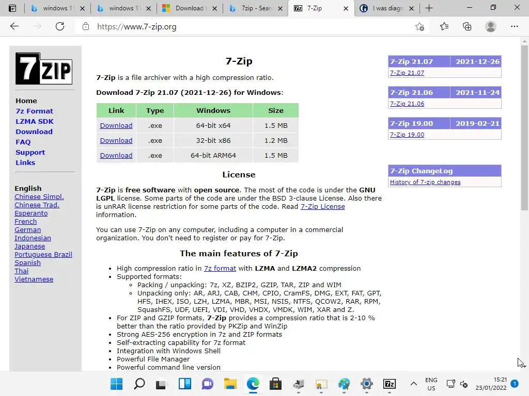Click the page vertical scrollbar thumb
This screenshot has width=529, height=396.
[524, 128]
